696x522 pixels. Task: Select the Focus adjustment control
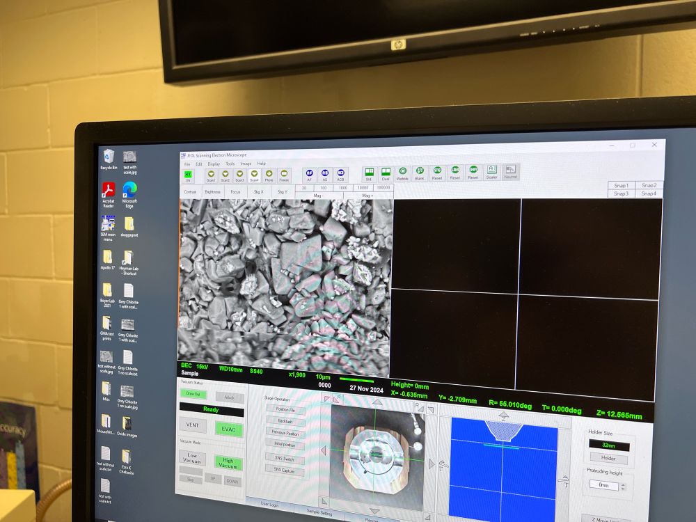(235, 192)
